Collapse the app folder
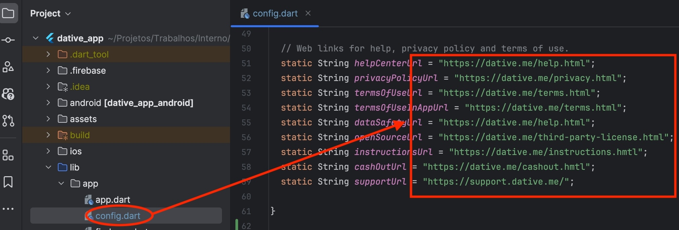This screenshot has width=679, height=230. click(61, 183)
